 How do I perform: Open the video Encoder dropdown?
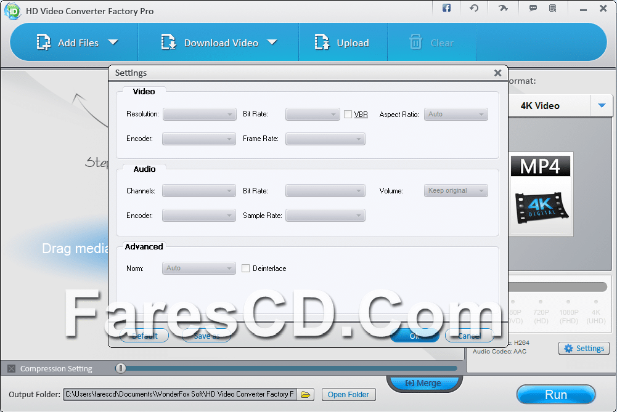[x=199, y=139]
